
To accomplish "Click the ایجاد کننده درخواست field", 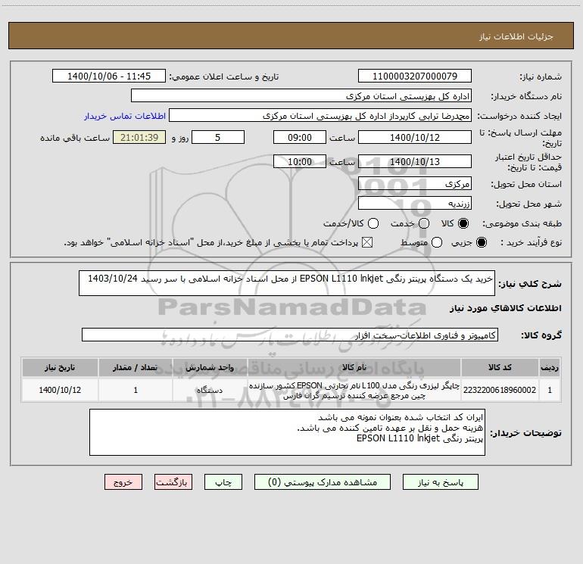I will (320, 115).
